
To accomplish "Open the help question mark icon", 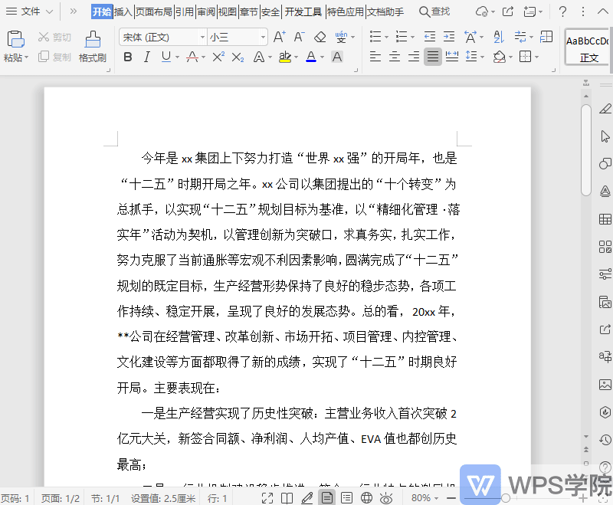I will click(562, 11).
